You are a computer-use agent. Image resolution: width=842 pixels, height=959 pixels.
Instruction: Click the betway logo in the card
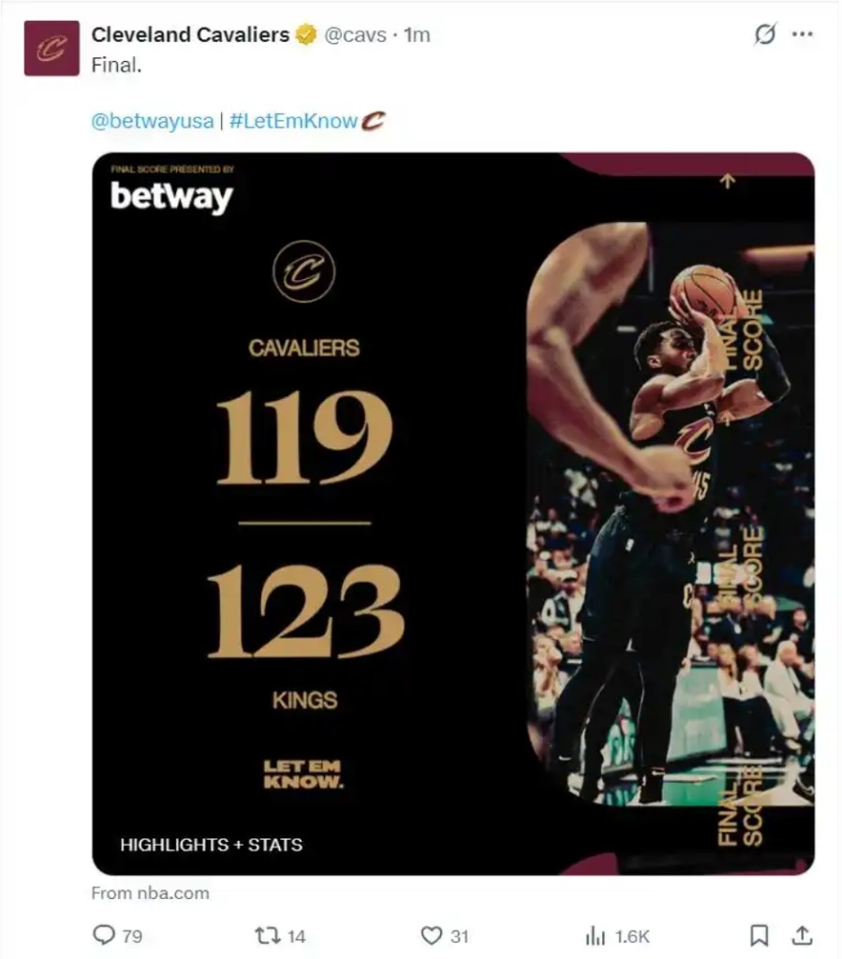coord(171,196)
